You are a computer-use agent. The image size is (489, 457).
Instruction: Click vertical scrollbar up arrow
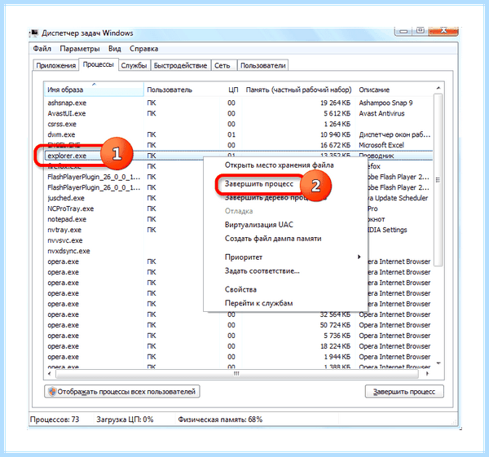438,88
